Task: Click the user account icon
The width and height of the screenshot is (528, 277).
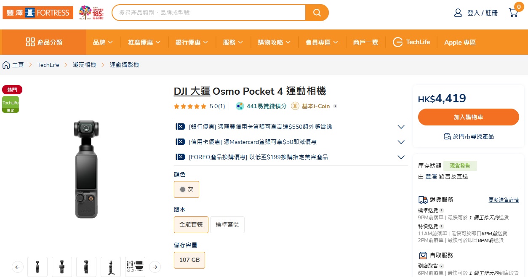Action: [x=458, y=13]
